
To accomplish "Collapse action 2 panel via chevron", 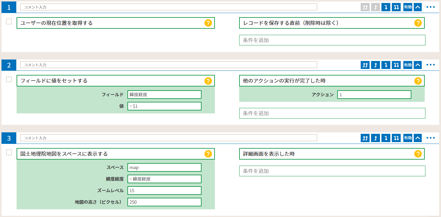I will click(x=418, y=65).
